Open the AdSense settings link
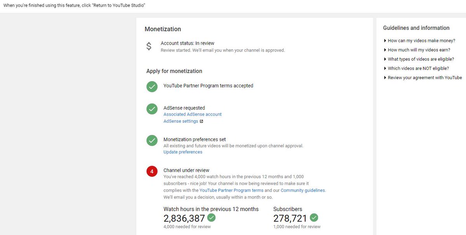The height and width of the screenshot is (235, 466). pos(181,121)
